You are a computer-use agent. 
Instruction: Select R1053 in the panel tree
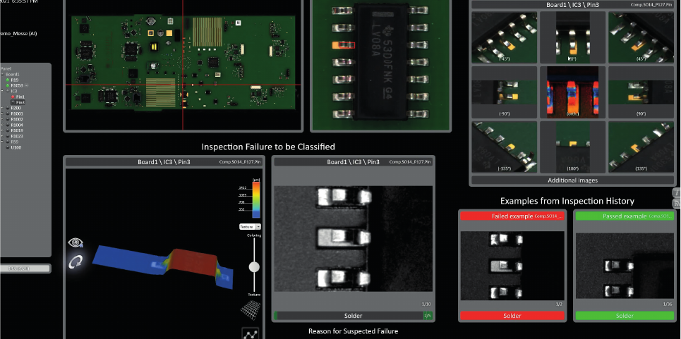point(17,85)
